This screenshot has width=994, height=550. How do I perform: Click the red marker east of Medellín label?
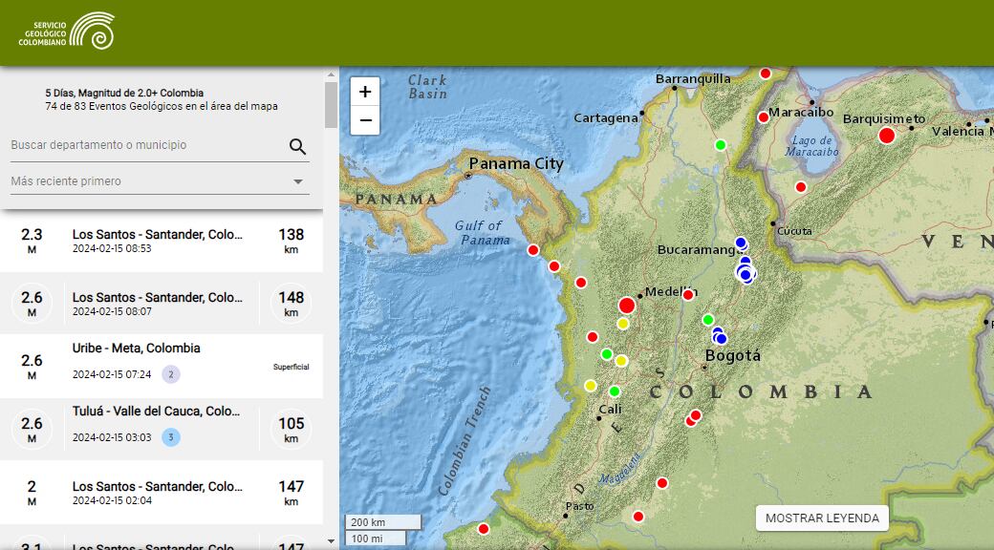688,295
